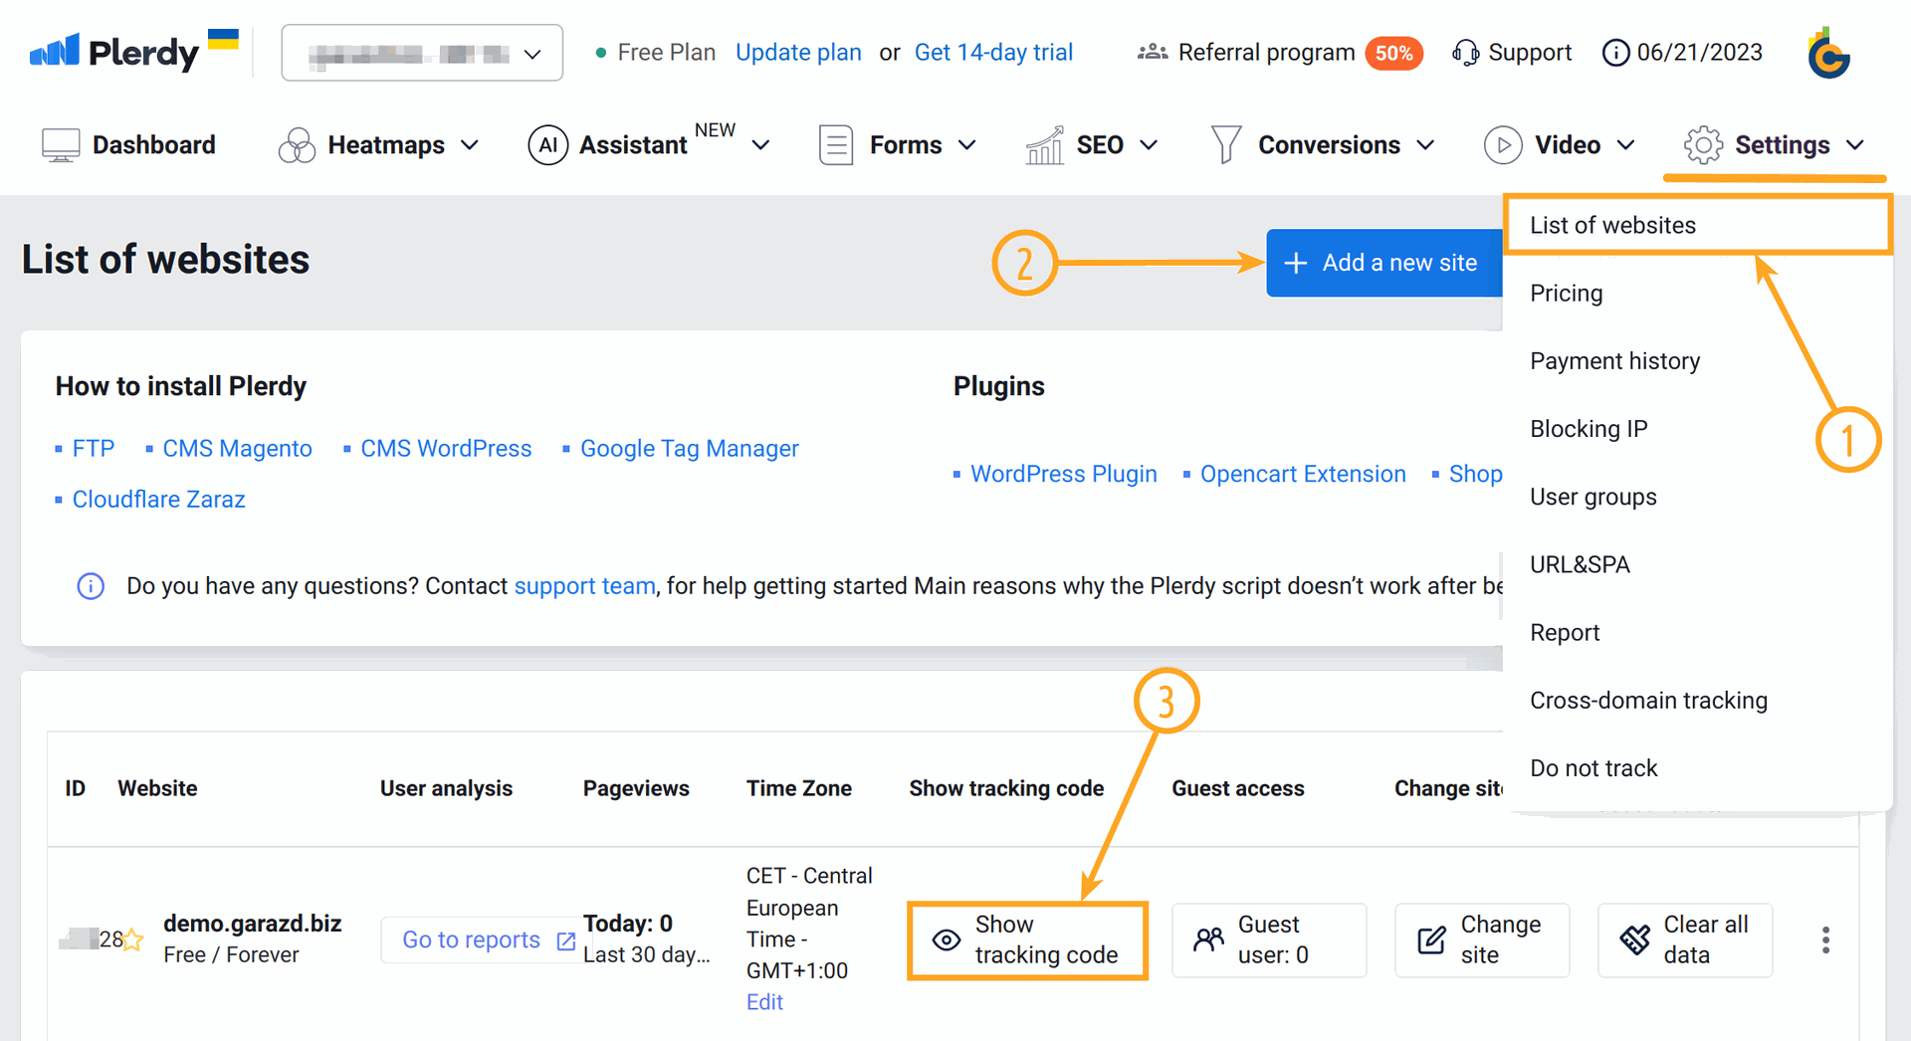Contact the support team link
This screenshot has width=1911, height=1041.
pos(584,586)
